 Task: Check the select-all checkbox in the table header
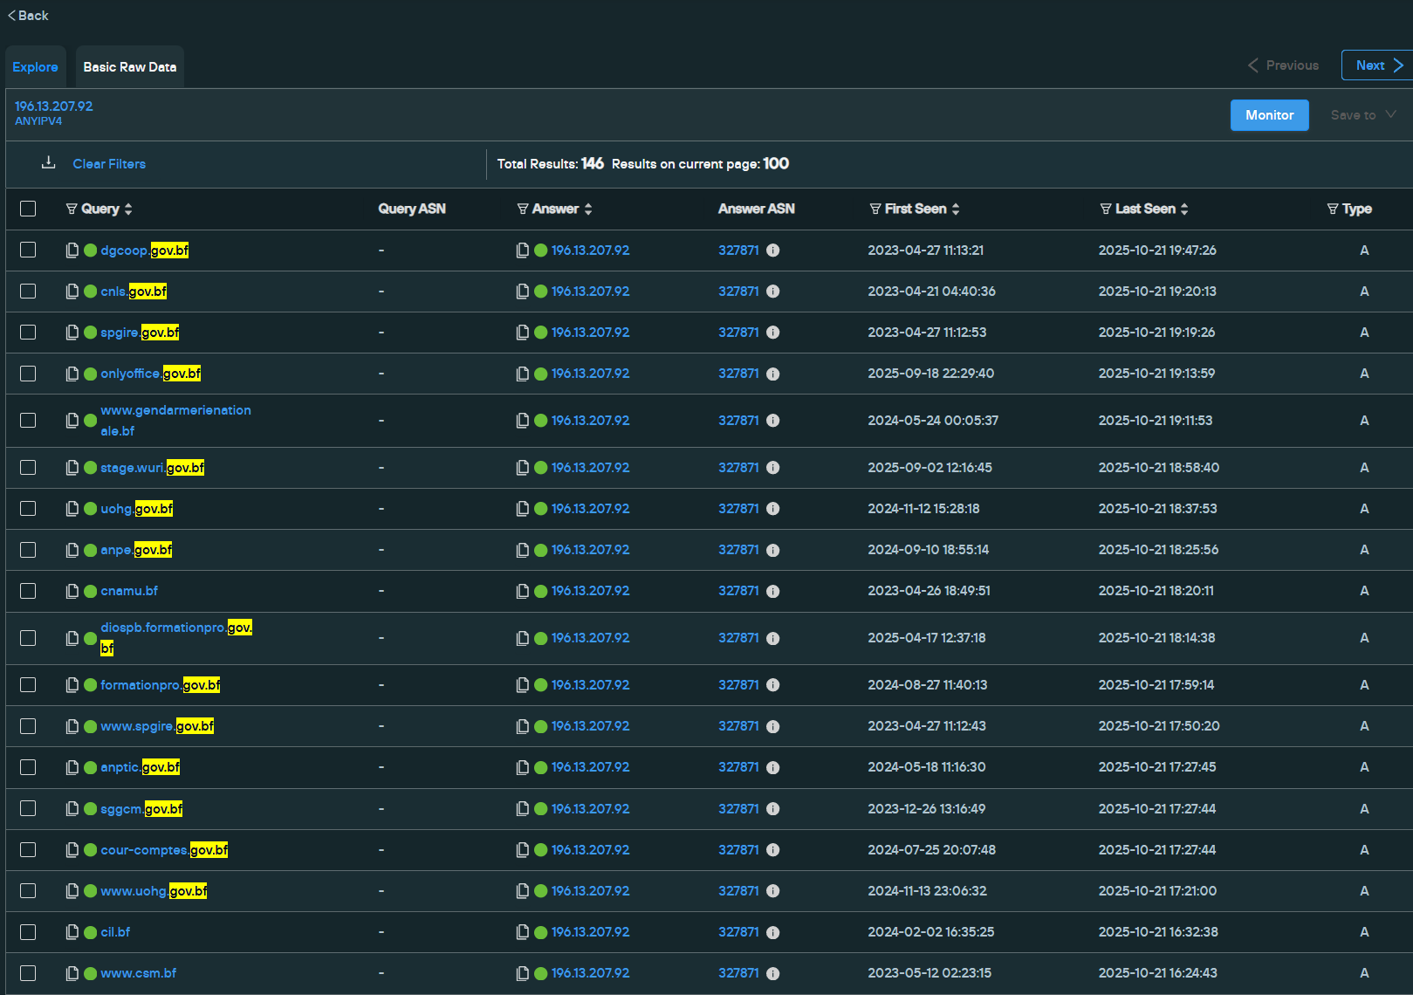pos(28,208)
